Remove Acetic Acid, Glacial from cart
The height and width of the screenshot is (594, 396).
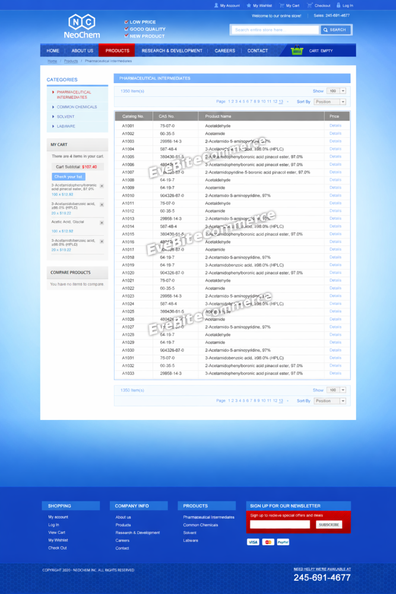click(102, 223)
